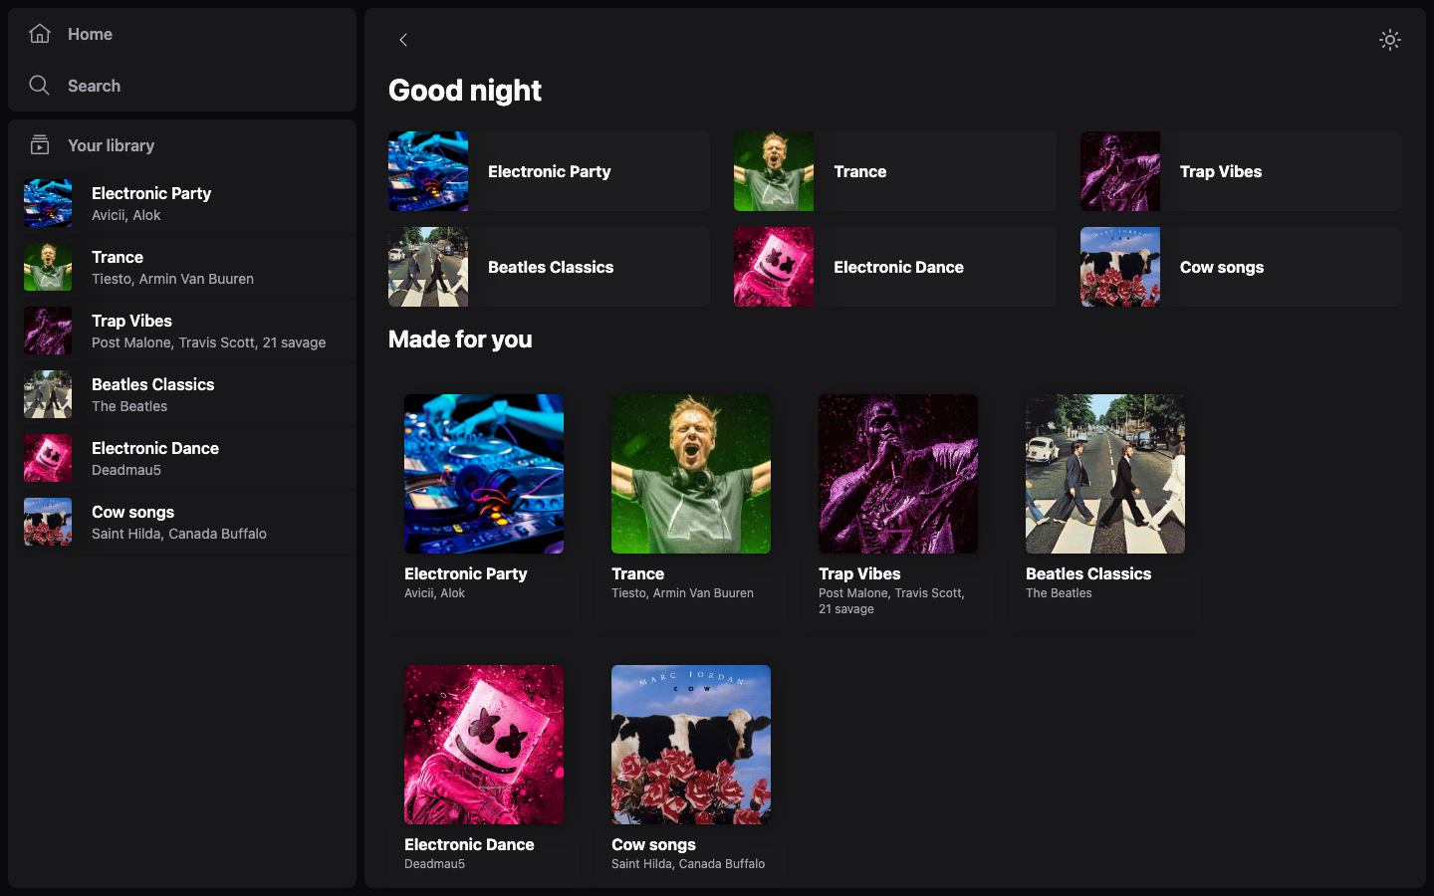
Task: Click the Your library icon
Action: pos(40,145)
